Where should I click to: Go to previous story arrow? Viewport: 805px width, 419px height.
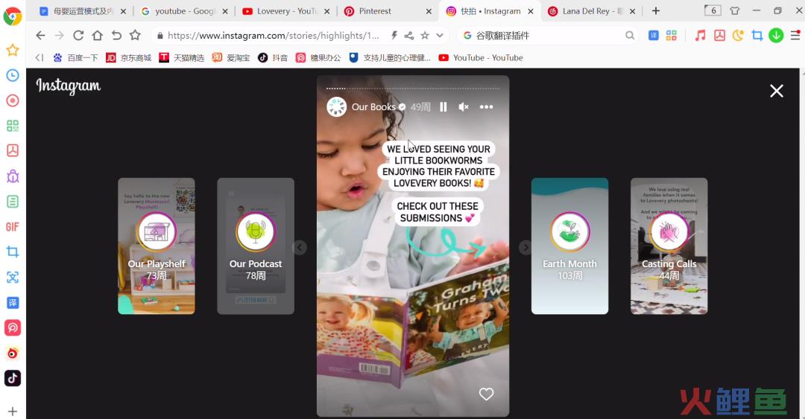tap(300, 248)
